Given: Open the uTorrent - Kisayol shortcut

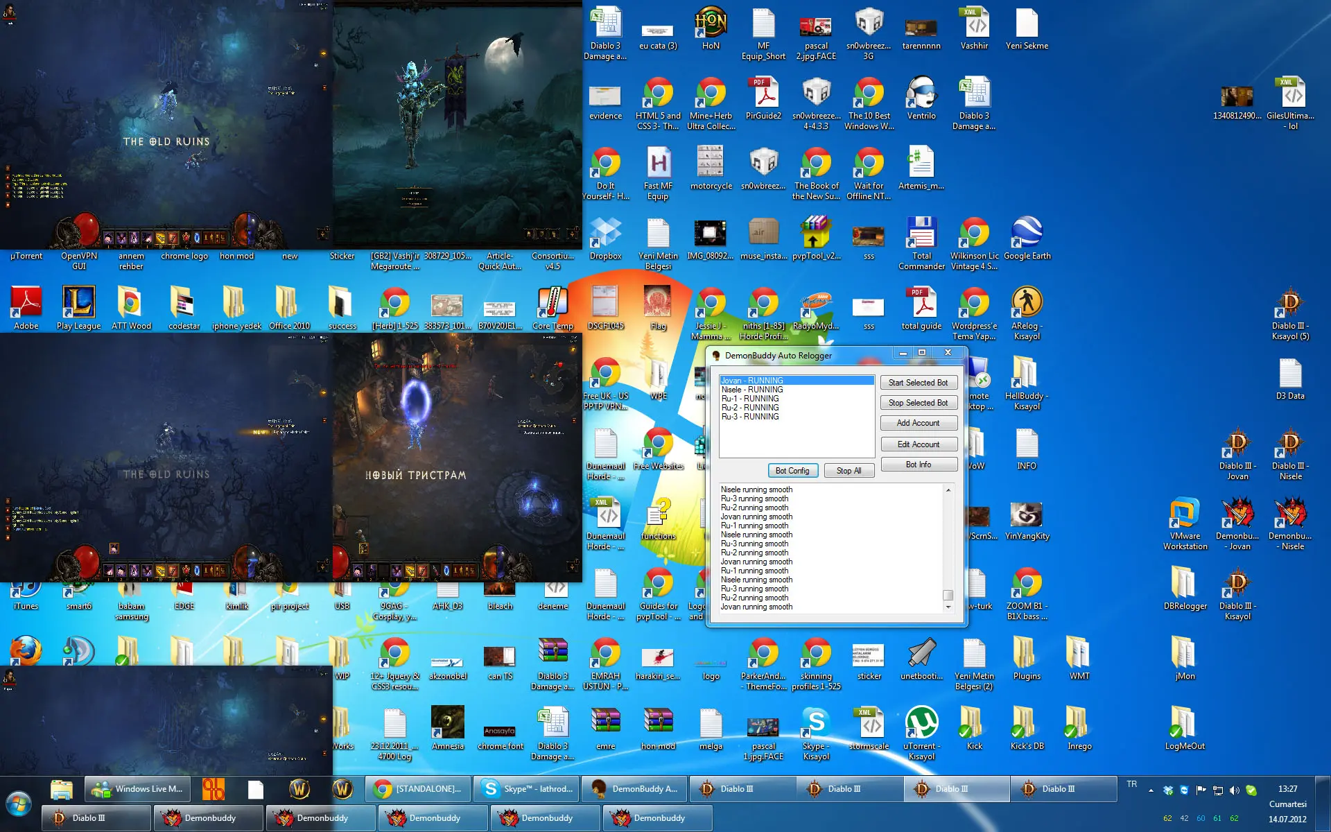Looking at the screenshot, I should click(921, 734).
